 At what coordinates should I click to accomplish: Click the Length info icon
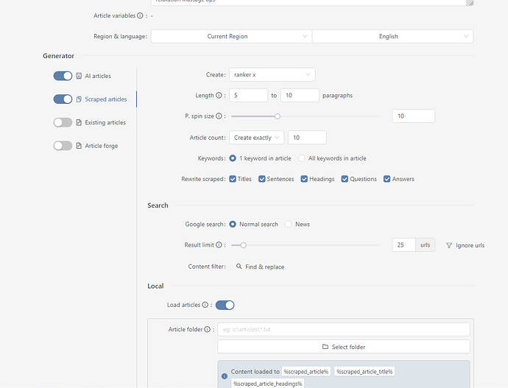(x=219, y=95)
